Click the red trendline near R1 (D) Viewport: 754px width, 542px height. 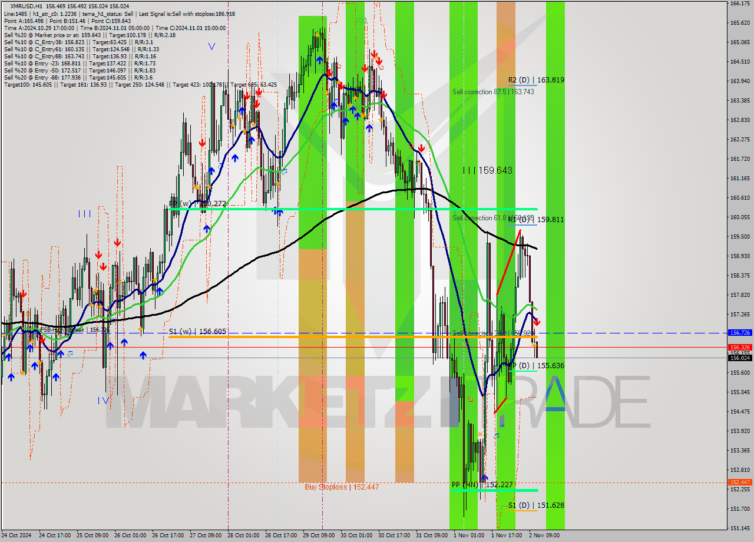[x=508, y=263]
